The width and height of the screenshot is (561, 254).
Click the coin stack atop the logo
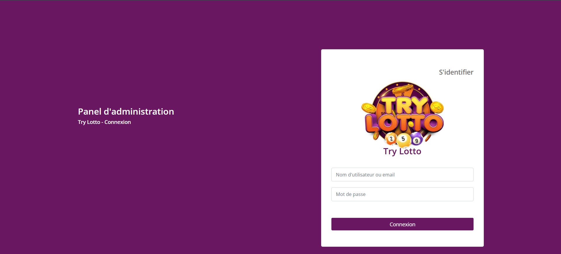click(403, 89)
